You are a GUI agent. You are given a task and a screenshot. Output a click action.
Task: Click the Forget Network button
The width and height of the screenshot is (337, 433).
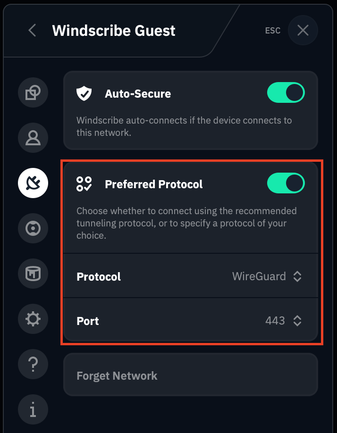(x=117, y=376)
